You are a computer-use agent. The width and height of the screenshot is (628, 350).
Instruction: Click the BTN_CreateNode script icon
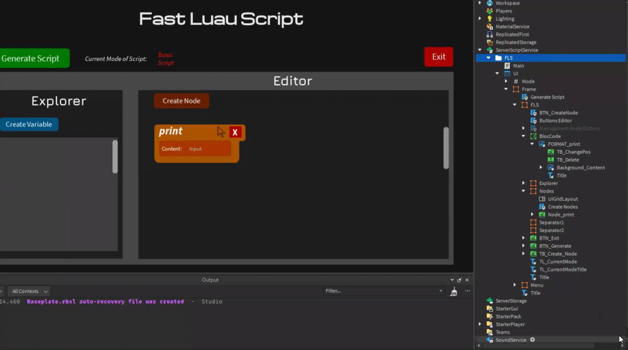point(533,113)
